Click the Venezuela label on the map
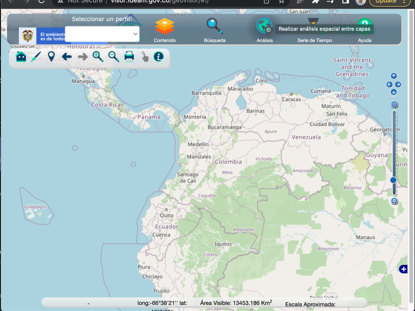This screenshot has height=311, width=415. coord(306,137)
